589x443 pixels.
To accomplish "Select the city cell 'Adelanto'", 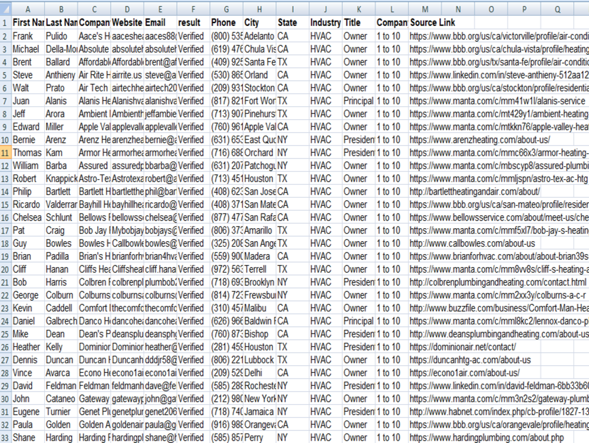I will click(260, 36).
